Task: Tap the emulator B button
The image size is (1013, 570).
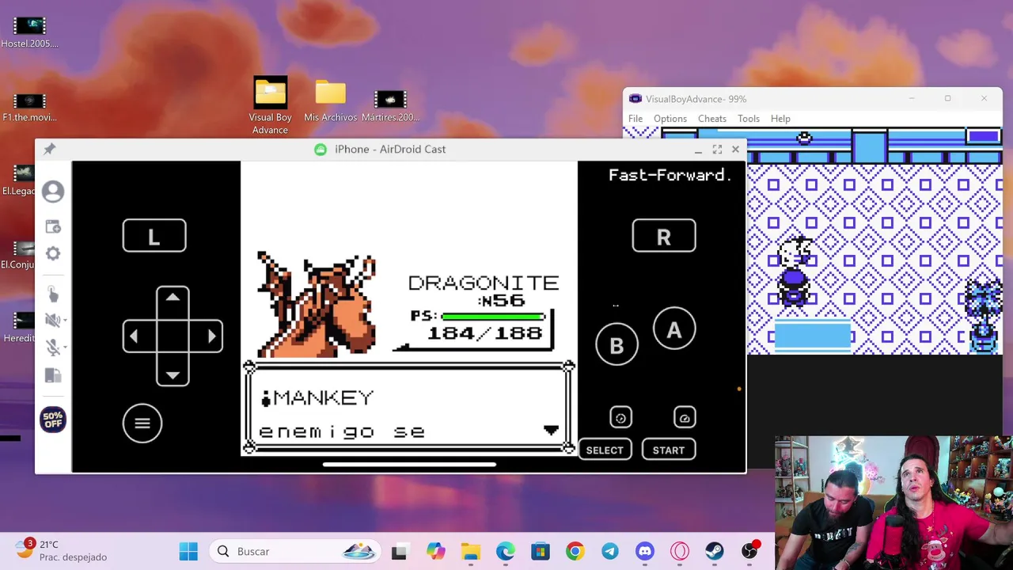Action: [617, 344]
